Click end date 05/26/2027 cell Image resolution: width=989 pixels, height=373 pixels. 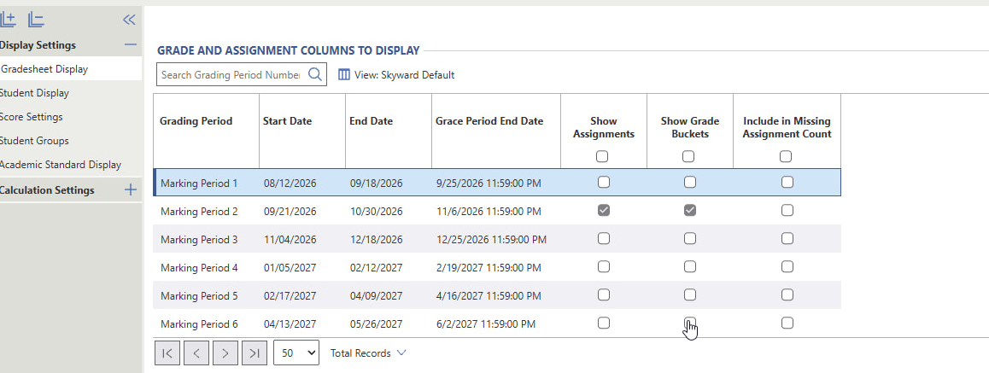(377, 323)
